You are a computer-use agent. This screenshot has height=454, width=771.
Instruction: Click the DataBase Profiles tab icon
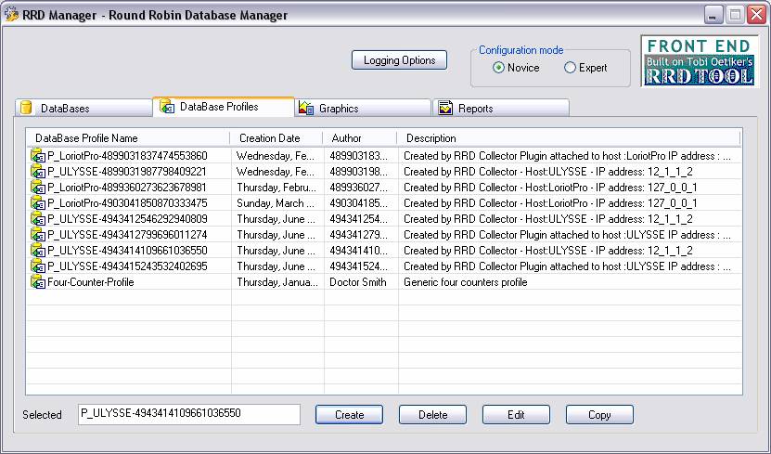point(167,106)
